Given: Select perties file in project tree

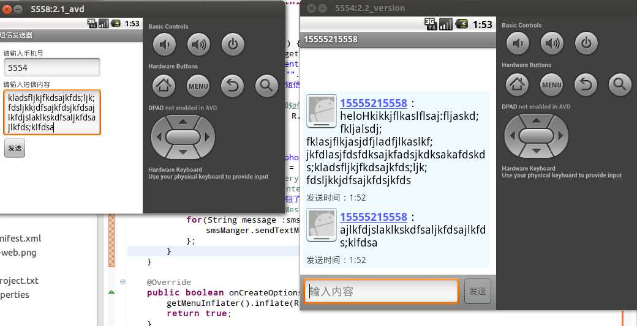Looking at the screenshot, I should click(x=15, y=295).
